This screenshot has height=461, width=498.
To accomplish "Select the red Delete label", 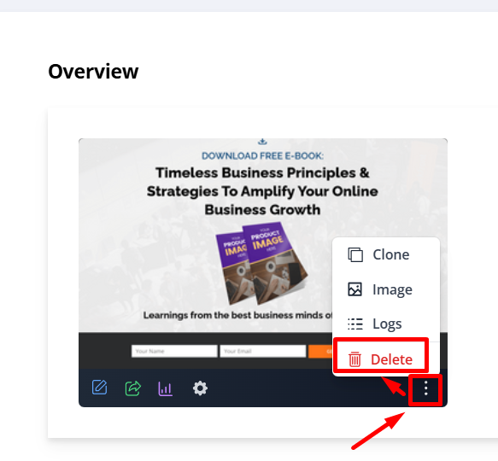I will (x=391, y=359).
